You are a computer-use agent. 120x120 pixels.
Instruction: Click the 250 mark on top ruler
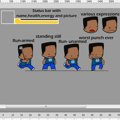(56, 1)
